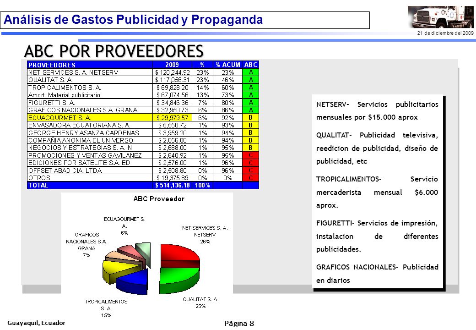
Task: Click pie label 'GRAFICOS NACIONALES S.A. GRANA 7%'
Action: (87, 245)
